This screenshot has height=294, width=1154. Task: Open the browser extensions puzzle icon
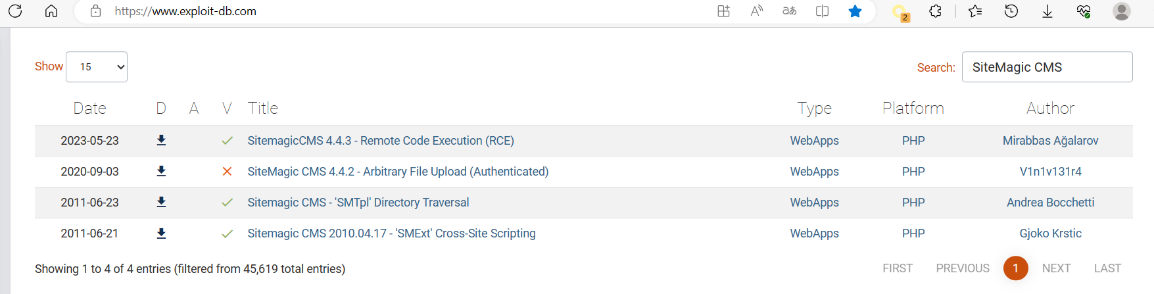pyautogui.click(x=935, y=11)
